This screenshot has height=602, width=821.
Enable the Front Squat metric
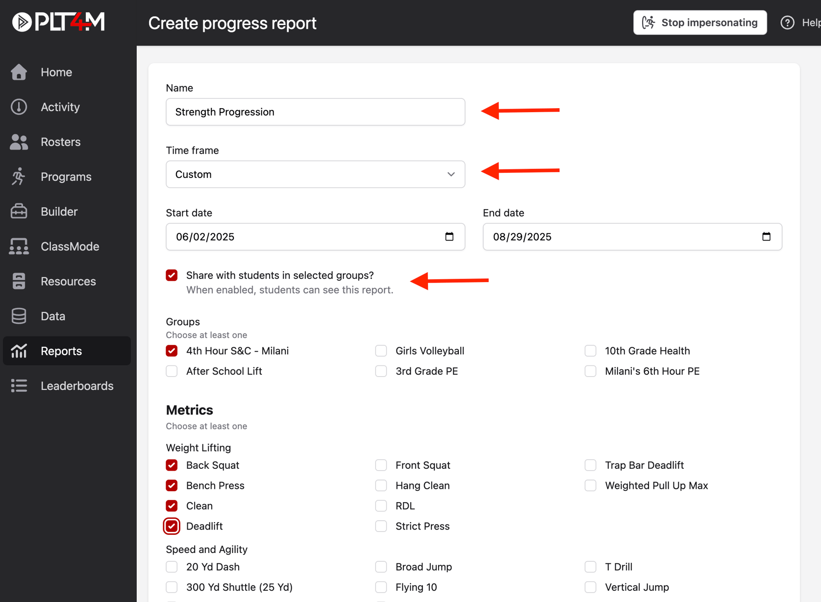pos(381,465)
